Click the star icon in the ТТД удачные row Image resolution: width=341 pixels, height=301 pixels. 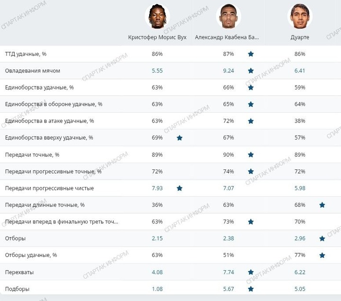click(251, 54)
